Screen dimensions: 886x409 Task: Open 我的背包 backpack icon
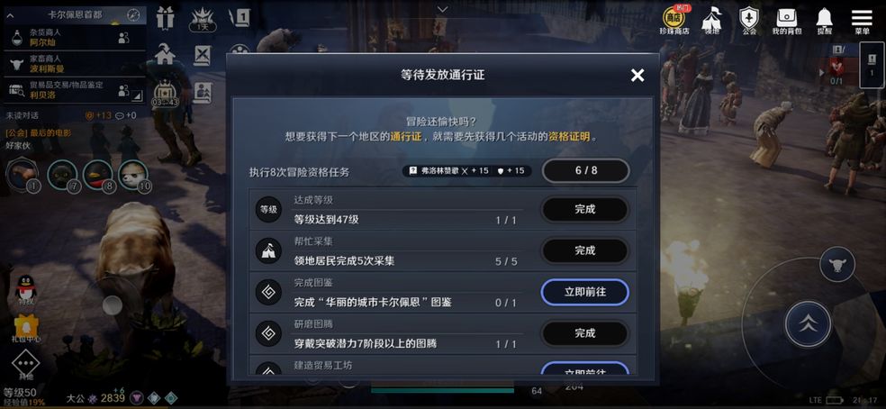(x=787, y=21)
